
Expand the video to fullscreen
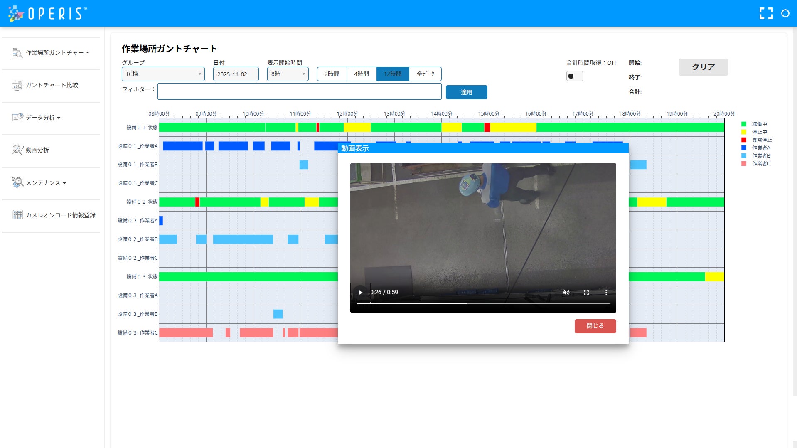(586, 293)
